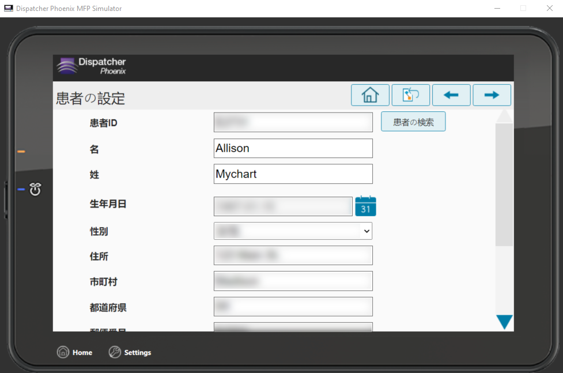Click the 都道府県 label
Image resolution: width=563 pixels, height=373 pixels.
coord(108,308)
